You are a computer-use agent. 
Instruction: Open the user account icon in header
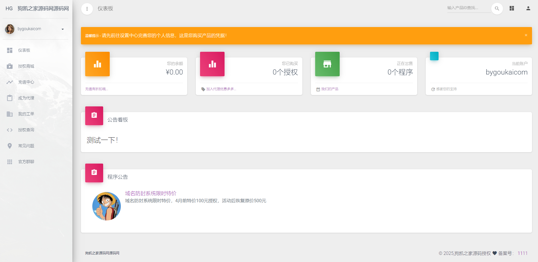coord(528,9)
